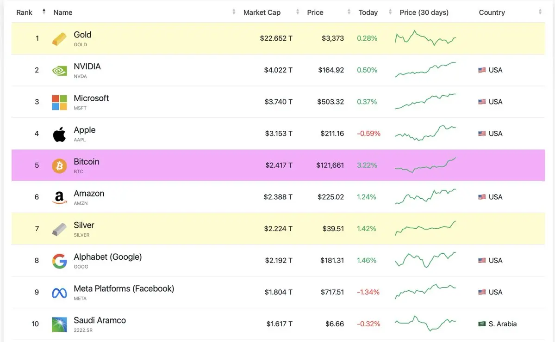Click the Microsoft logo icon
This screenshot has width=555, height=342.
tap(59, 103)
